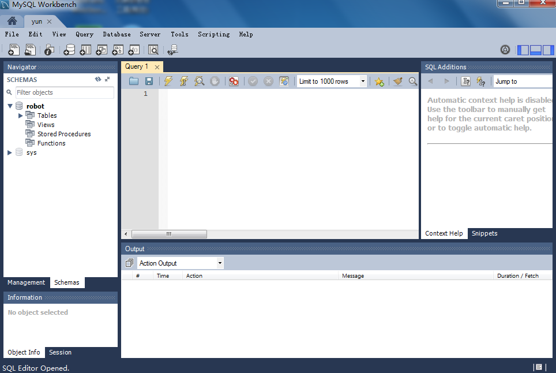The width and height of the screenshot is (556, 373).
Task: Switch to the Management tab
Action: coord(26,282)
